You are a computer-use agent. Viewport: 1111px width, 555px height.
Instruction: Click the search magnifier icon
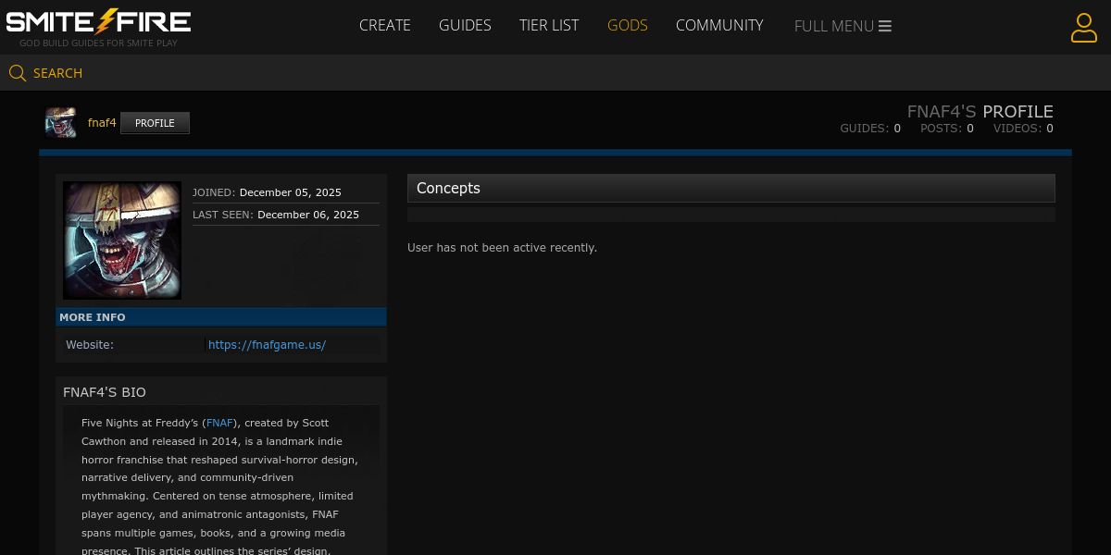(18, 73)
